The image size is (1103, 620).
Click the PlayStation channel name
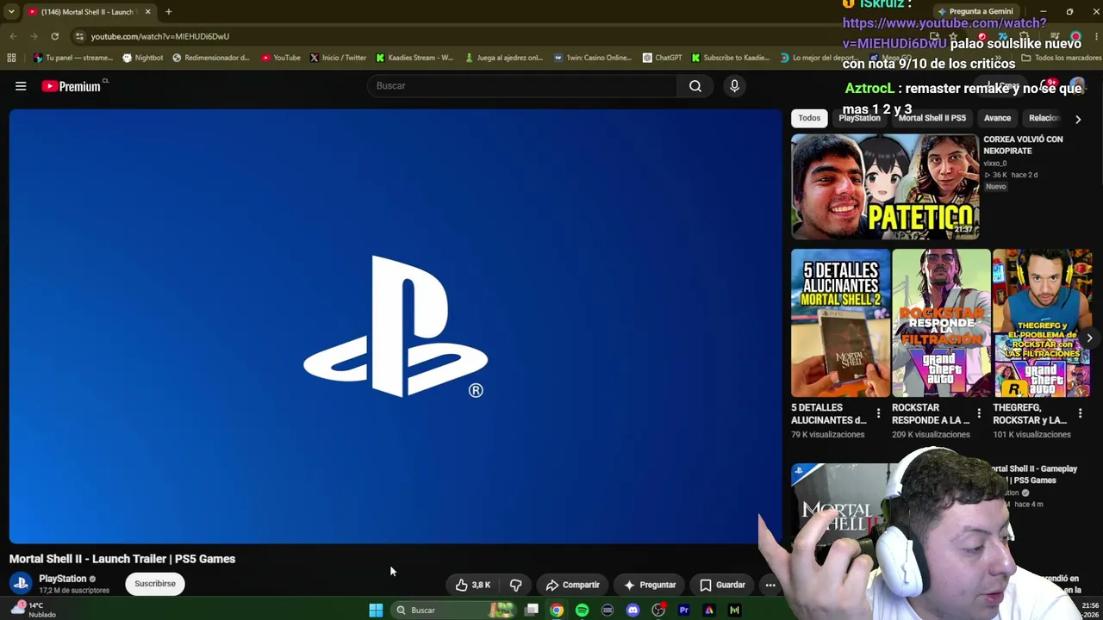62,579
